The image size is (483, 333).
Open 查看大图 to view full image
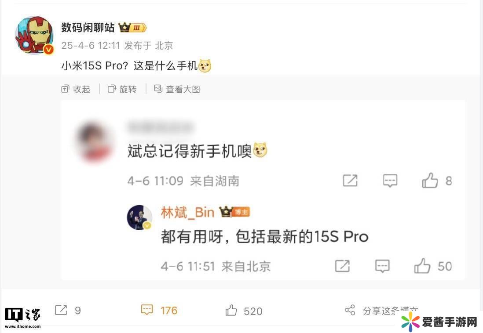[x=177, y=89]
